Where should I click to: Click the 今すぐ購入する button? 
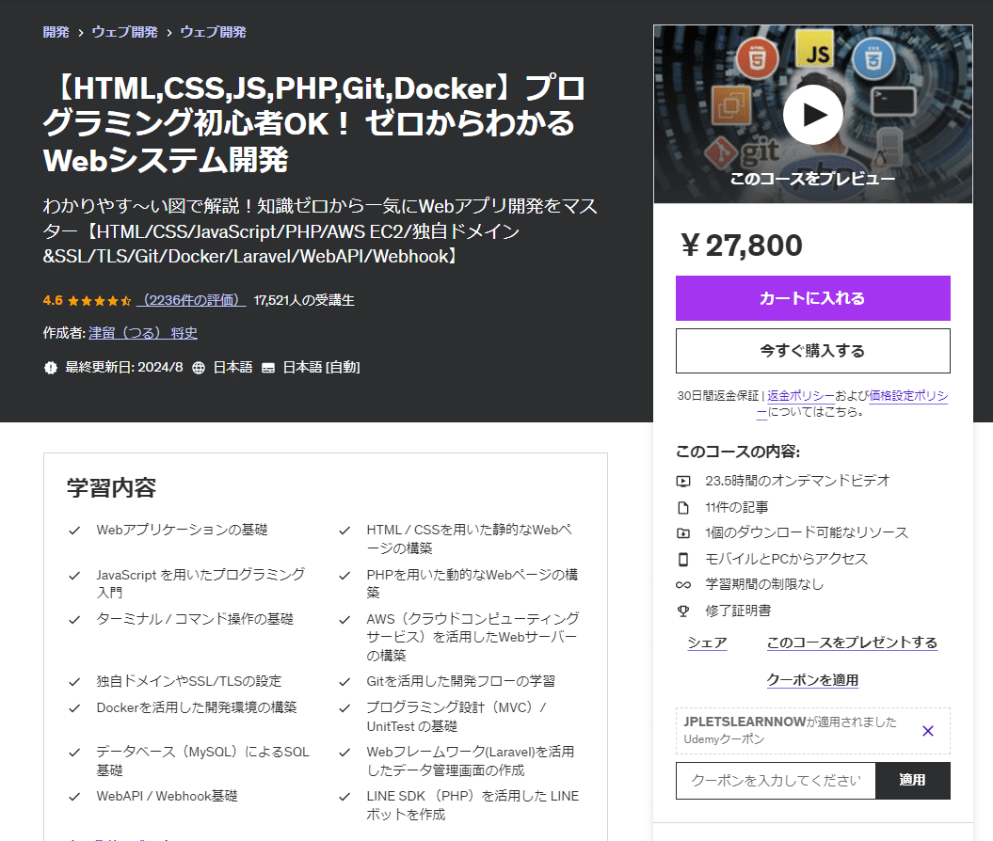812,351
